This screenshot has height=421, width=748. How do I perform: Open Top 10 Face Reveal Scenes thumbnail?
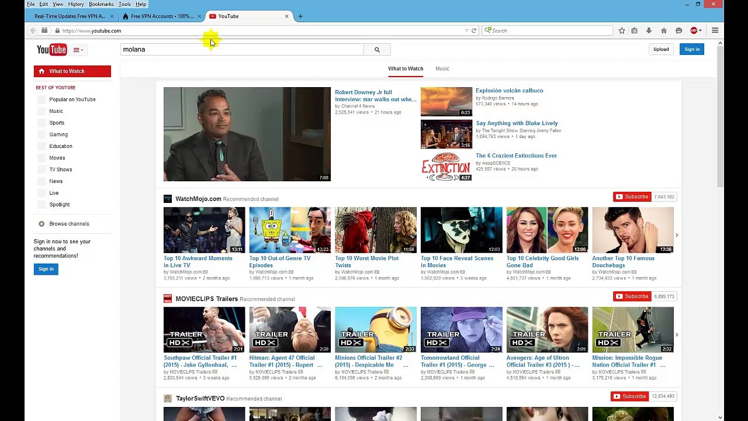462,230
